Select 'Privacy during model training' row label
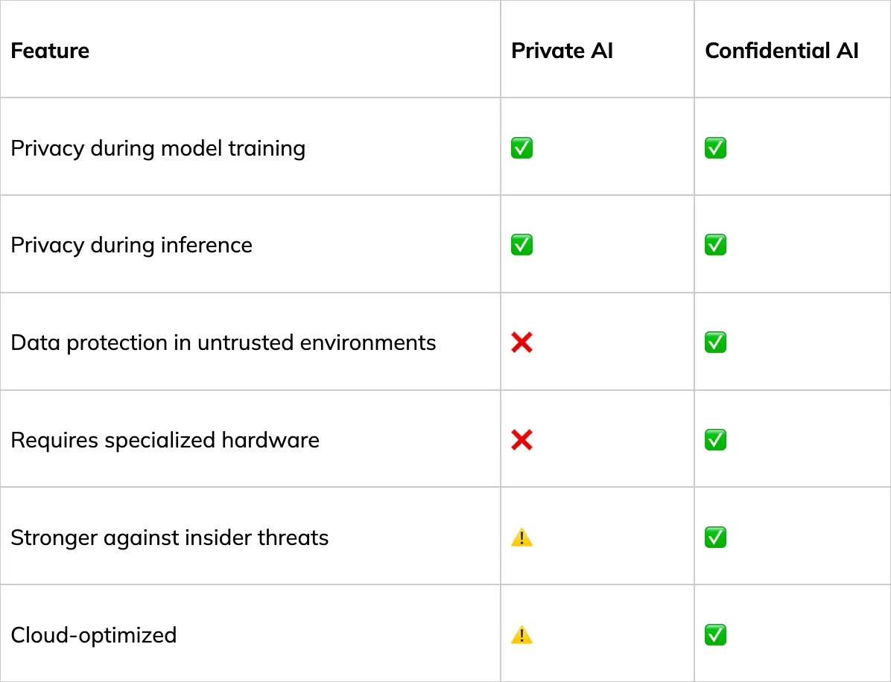891x682 pixels. pos(158,148)
